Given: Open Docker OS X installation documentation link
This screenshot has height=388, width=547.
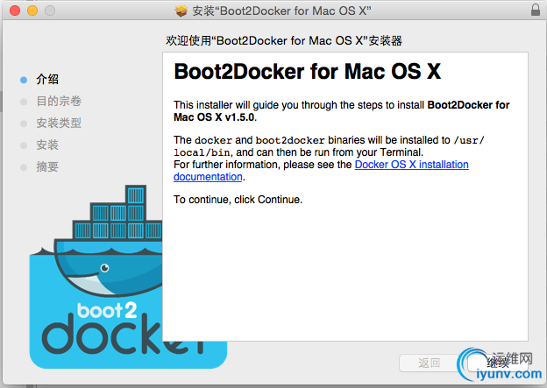Looking at the screenshot, I should [321, 171].
